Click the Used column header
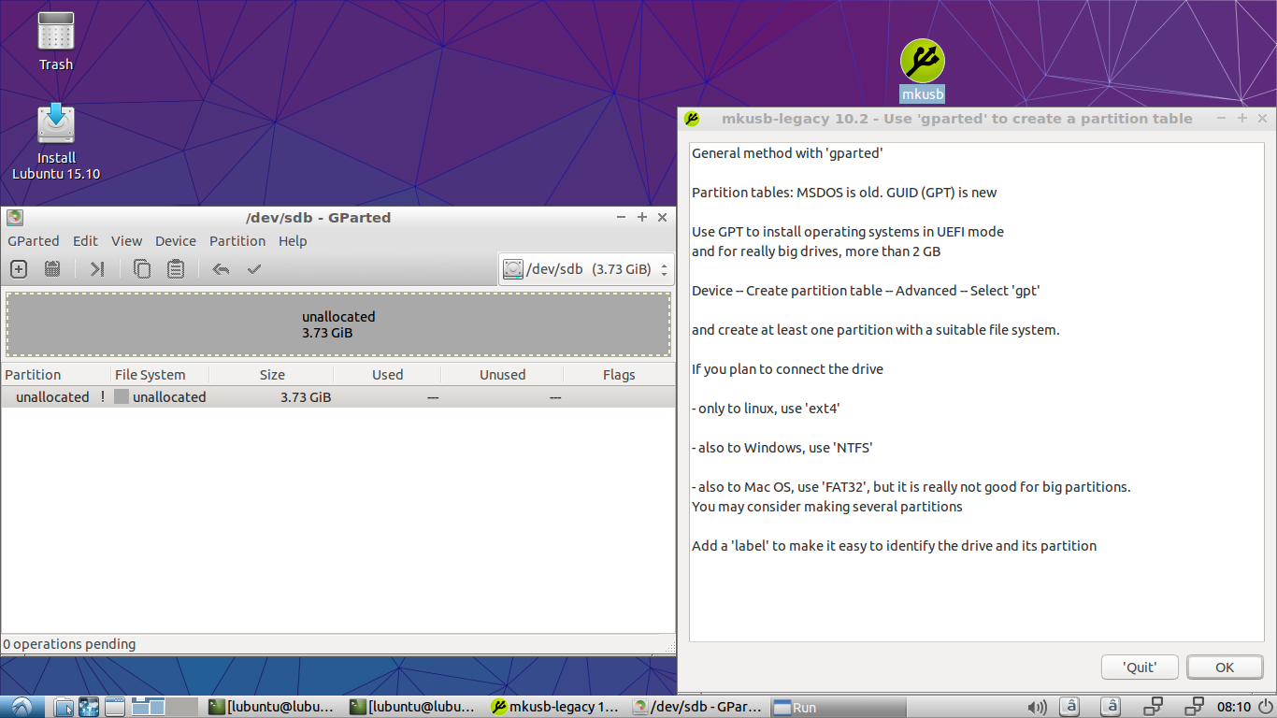Viewport: 1277px width, 718px height. tap(387, 375)
